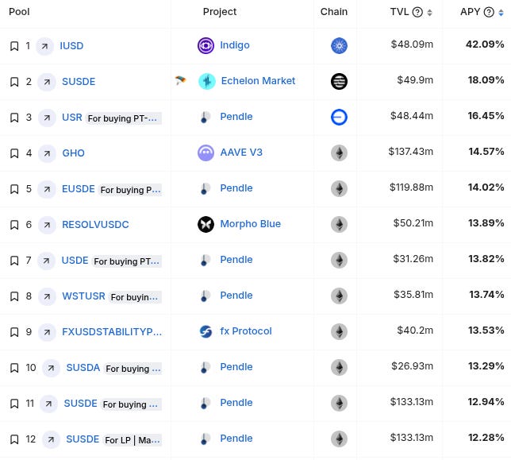Screen dimensions: 511x460
Task: Bookmark the WSTUSR pool row
Action: click(14, 296)
